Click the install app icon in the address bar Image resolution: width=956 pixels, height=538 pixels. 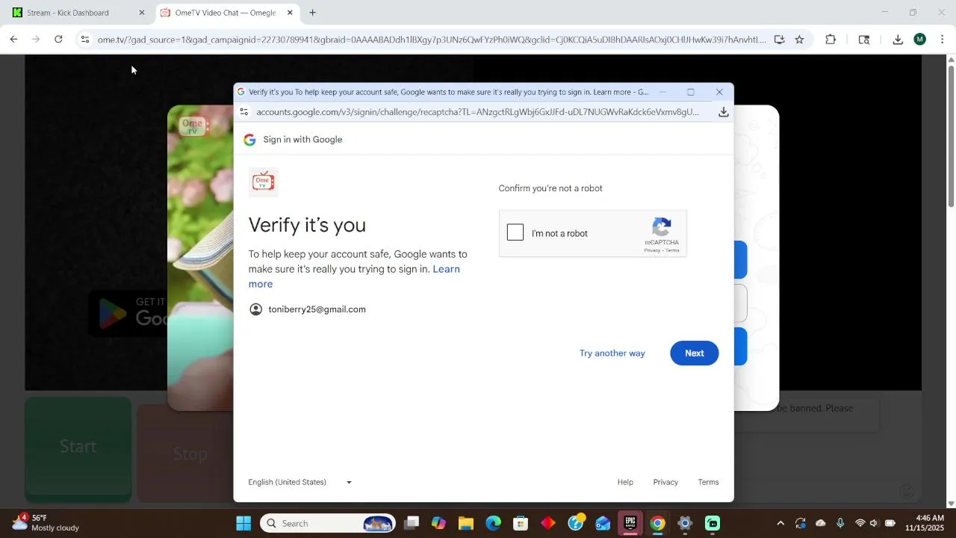779,40
